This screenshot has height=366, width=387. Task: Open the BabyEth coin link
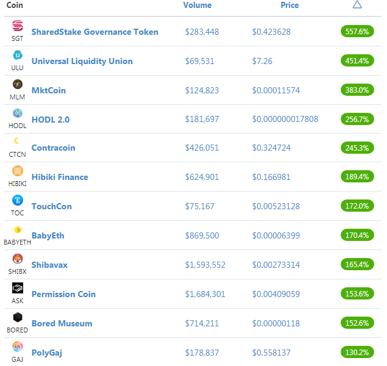coord(48,235)
